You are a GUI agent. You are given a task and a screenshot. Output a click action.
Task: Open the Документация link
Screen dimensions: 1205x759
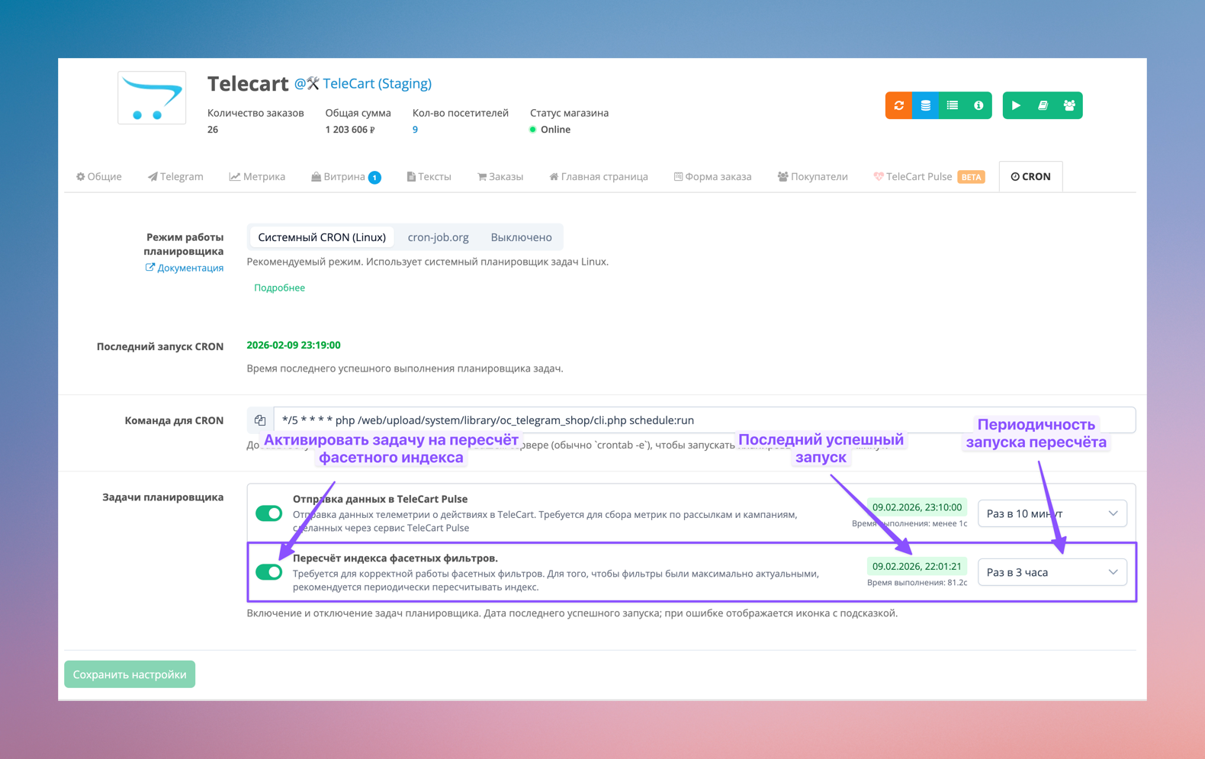click(189, 268)
